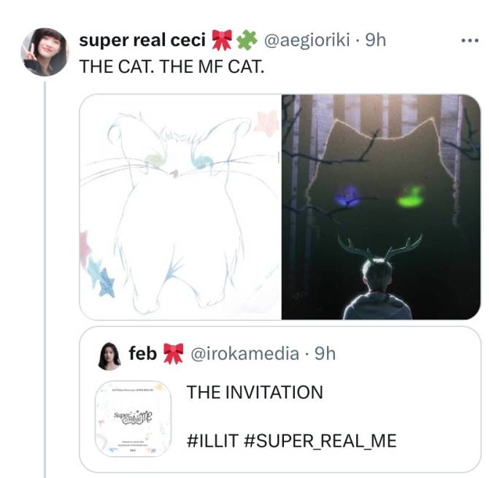This screenshot has width=489, height=478.
Task: Click the green puzzle piece emoji
Action: coord(247,40)
